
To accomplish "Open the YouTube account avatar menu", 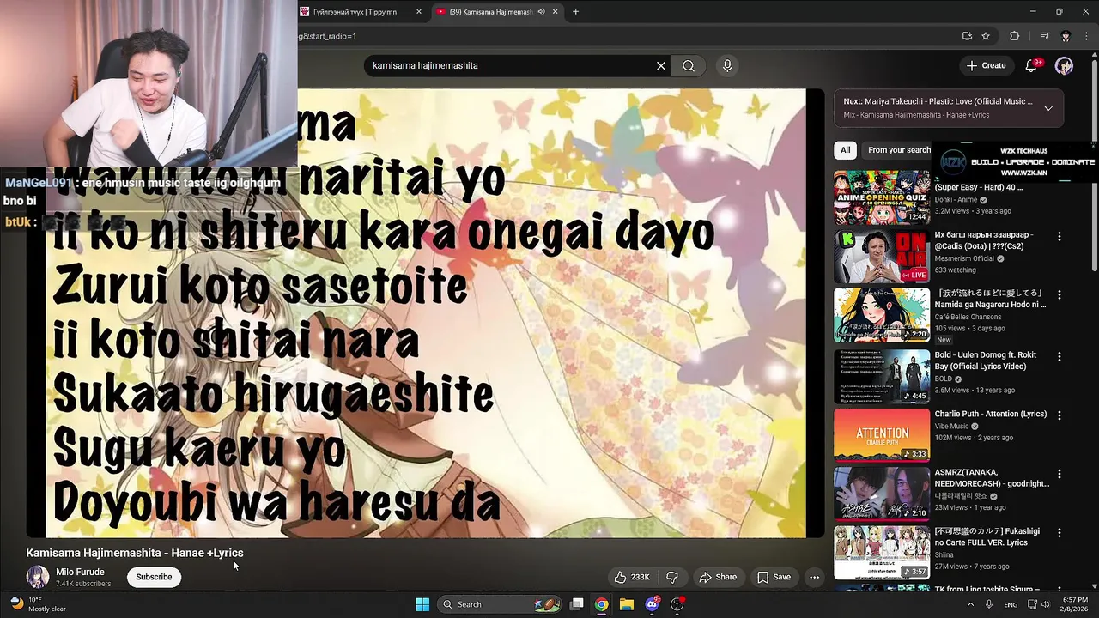I will 1064,66.
